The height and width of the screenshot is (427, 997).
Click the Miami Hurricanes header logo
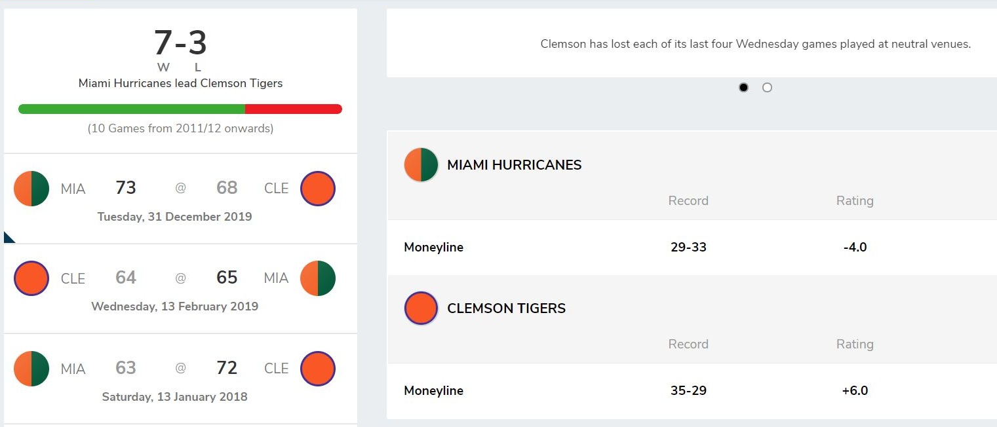421,165
